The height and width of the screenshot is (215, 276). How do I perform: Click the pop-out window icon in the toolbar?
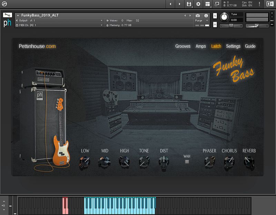coord(217,4)
